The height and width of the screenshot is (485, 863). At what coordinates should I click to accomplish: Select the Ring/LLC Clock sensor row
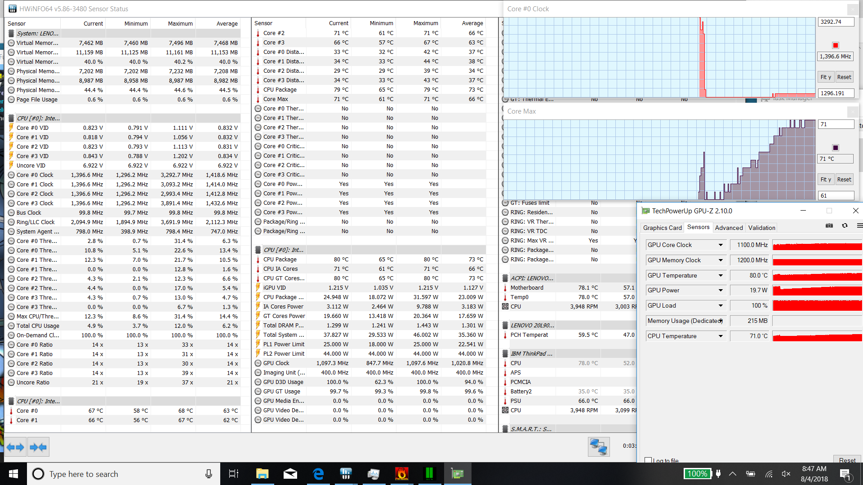[123, 222]
